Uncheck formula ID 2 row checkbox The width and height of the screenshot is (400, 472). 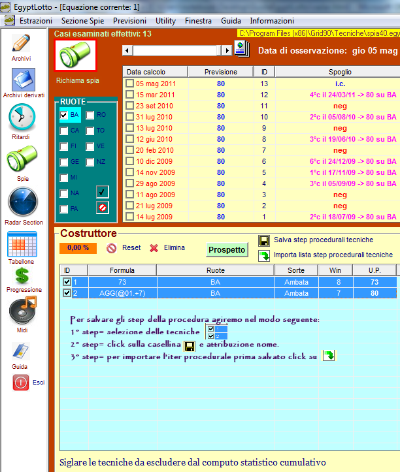pos(67,293)
